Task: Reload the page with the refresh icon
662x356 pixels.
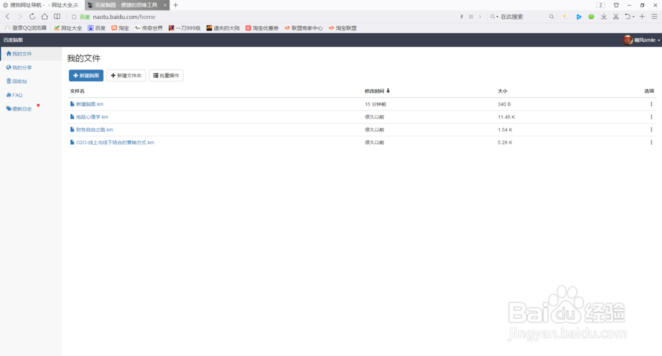Action: pos(32,17)
